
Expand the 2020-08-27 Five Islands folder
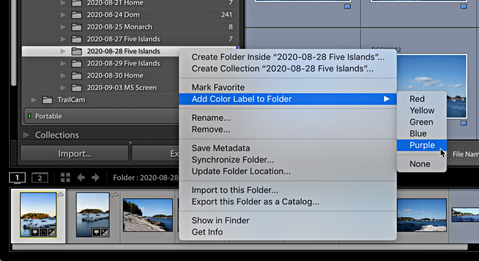63,39
